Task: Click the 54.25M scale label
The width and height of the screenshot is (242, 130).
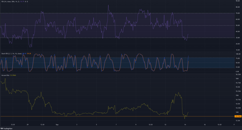Action: tap(238, 108)
